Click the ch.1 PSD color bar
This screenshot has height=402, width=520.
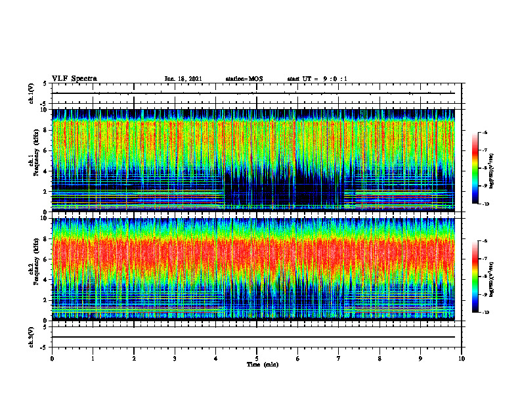(475, 168)
